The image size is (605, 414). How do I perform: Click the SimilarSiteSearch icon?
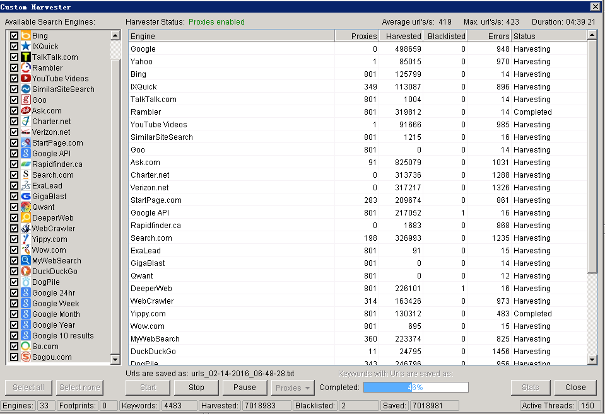pyautogui.click(x=26, y=89)
